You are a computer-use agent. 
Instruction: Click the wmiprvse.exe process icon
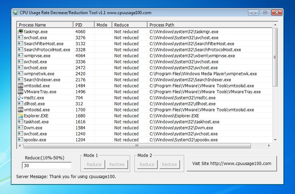(20, 55)
